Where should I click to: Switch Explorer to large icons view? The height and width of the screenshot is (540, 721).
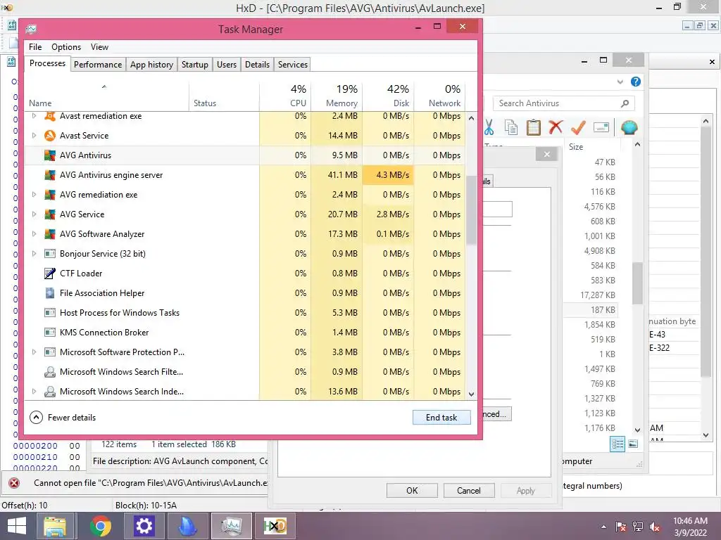[633, 444]
